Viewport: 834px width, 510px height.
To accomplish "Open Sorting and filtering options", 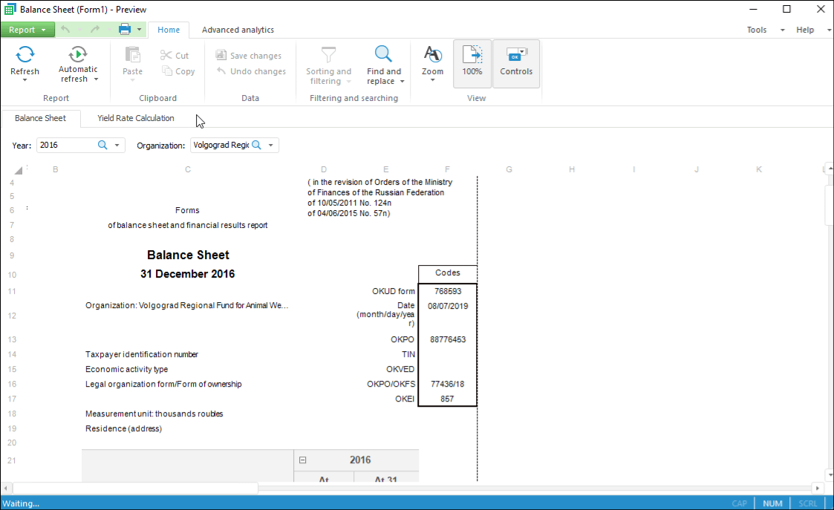I will pos(328,55).
